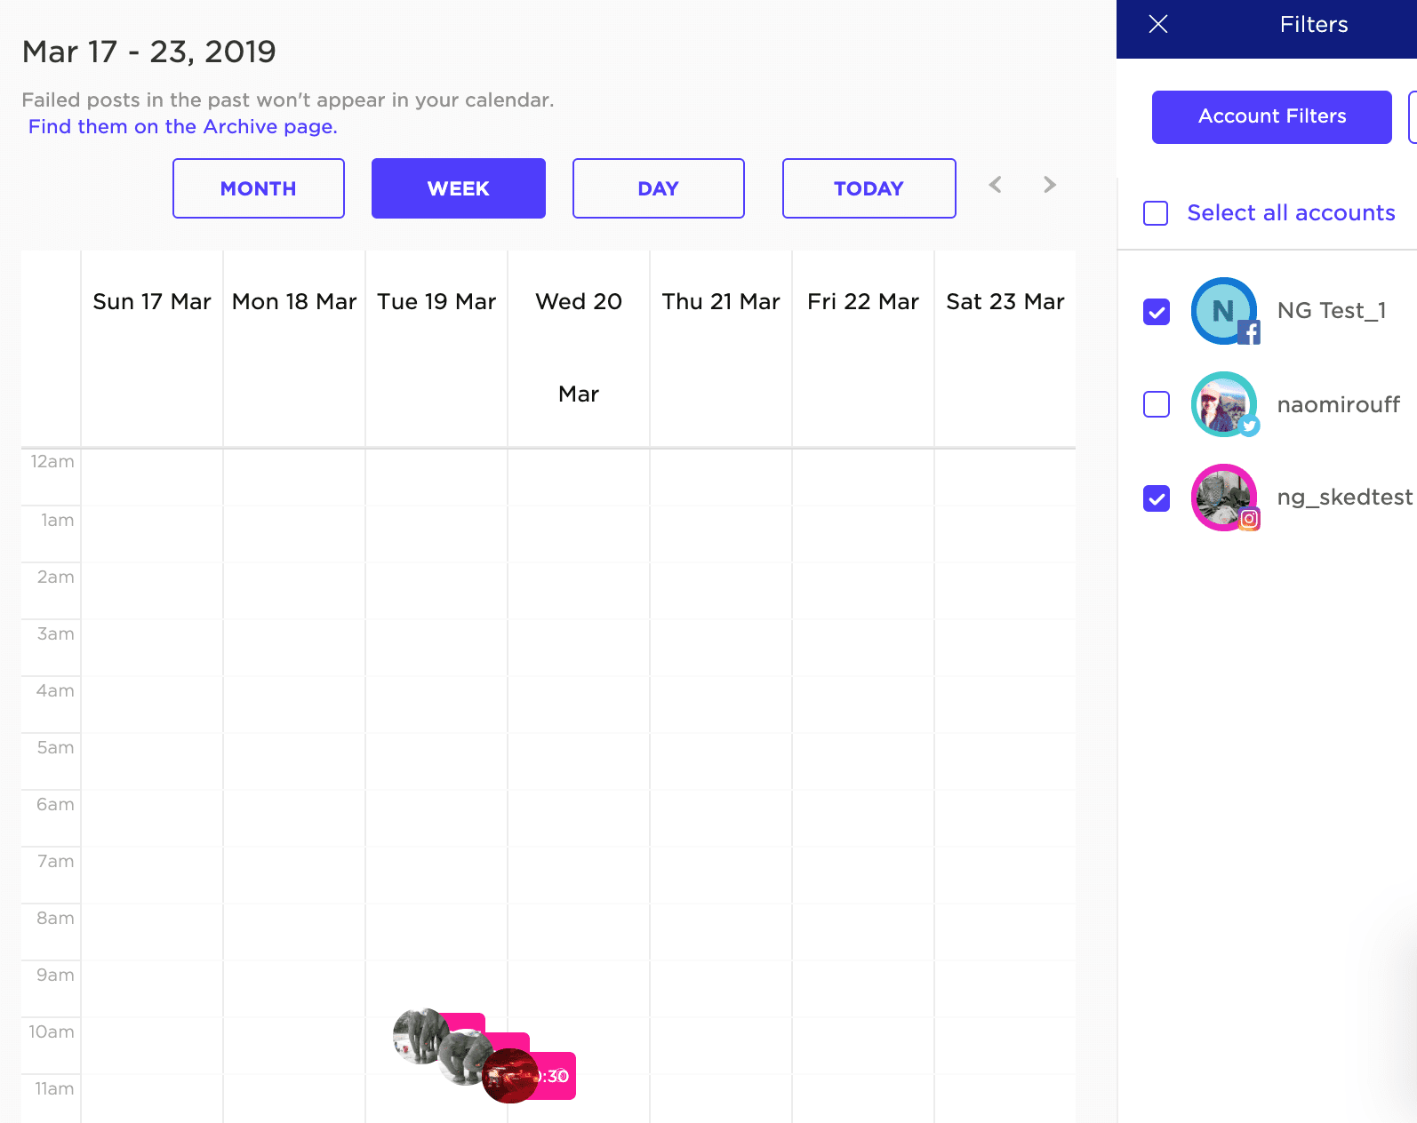This screenshot has height=1123, width=1417.
Task: Go to previous week arrow
Action: 996,185
